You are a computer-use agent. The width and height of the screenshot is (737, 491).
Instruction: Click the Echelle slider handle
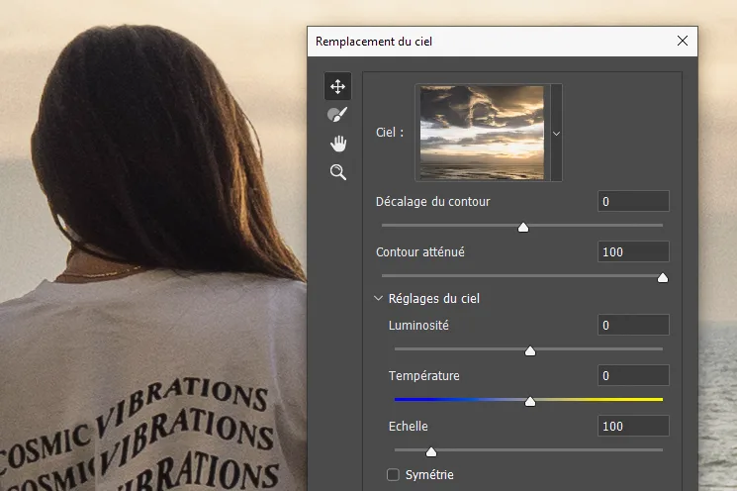click(431, 451)
